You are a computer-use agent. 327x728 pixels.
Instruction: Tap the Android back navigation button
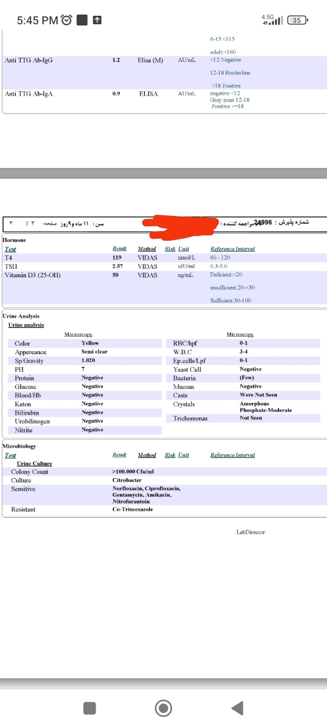coord(238,708)
